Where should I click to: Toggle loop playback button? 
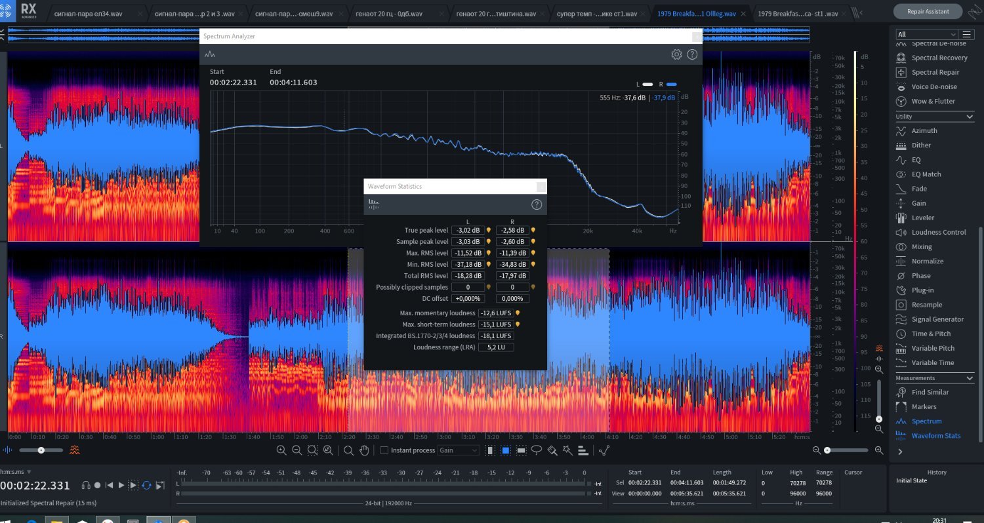coord(146,485)
